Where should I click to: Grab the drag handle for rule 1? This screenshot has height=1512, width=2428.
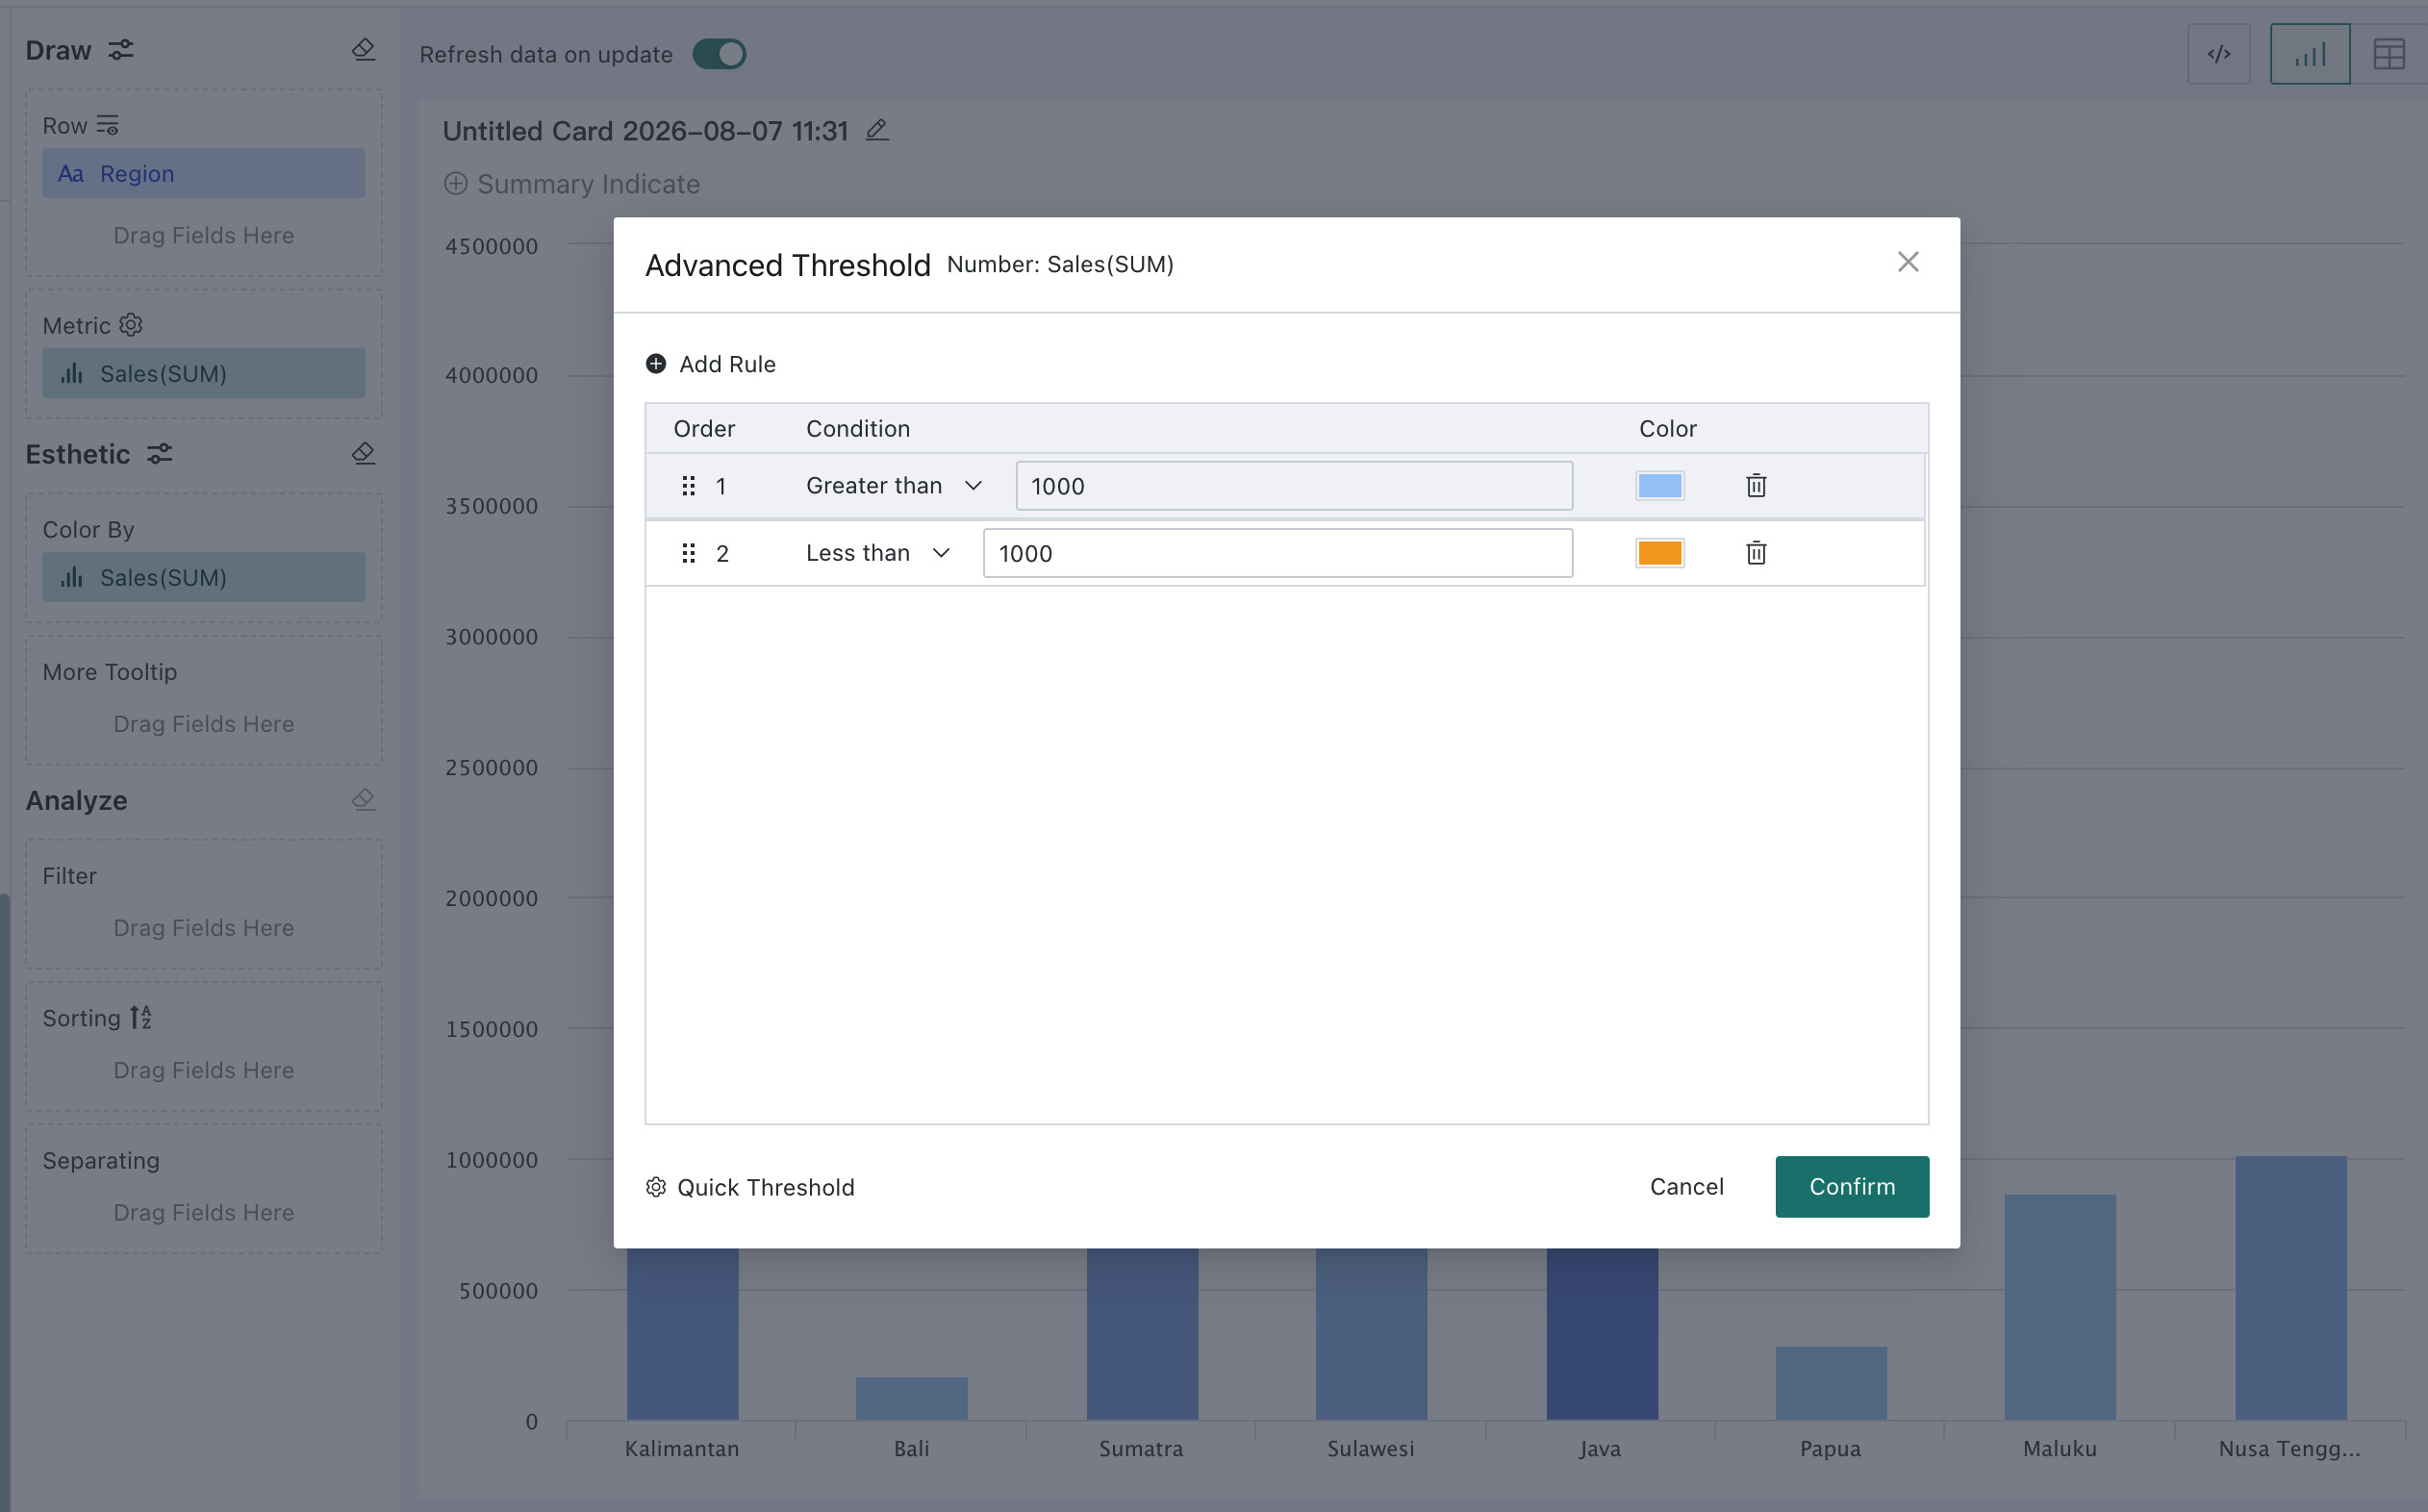coord(688,486)
